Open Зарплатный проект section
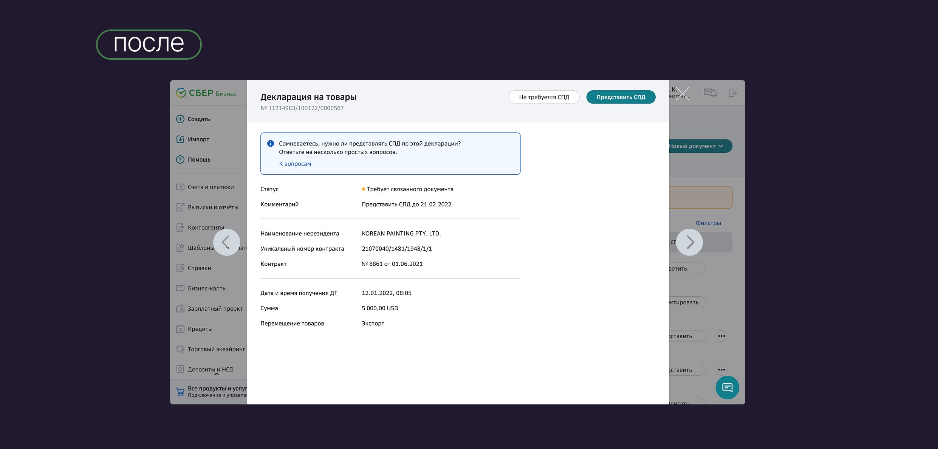The image size is (938, 449). (215, 309)
